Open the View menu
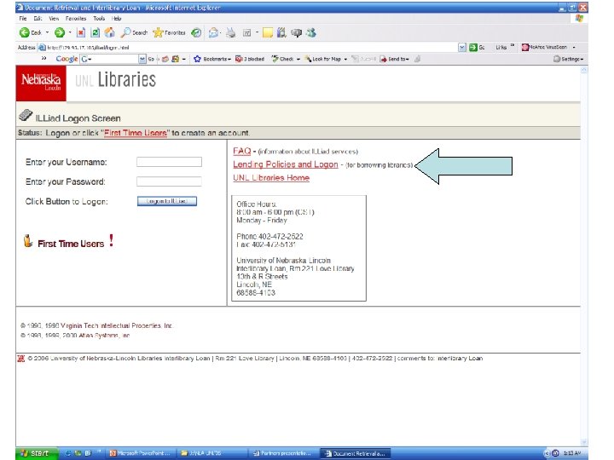This screenshot has width=614, height=460. coord(54,19)
